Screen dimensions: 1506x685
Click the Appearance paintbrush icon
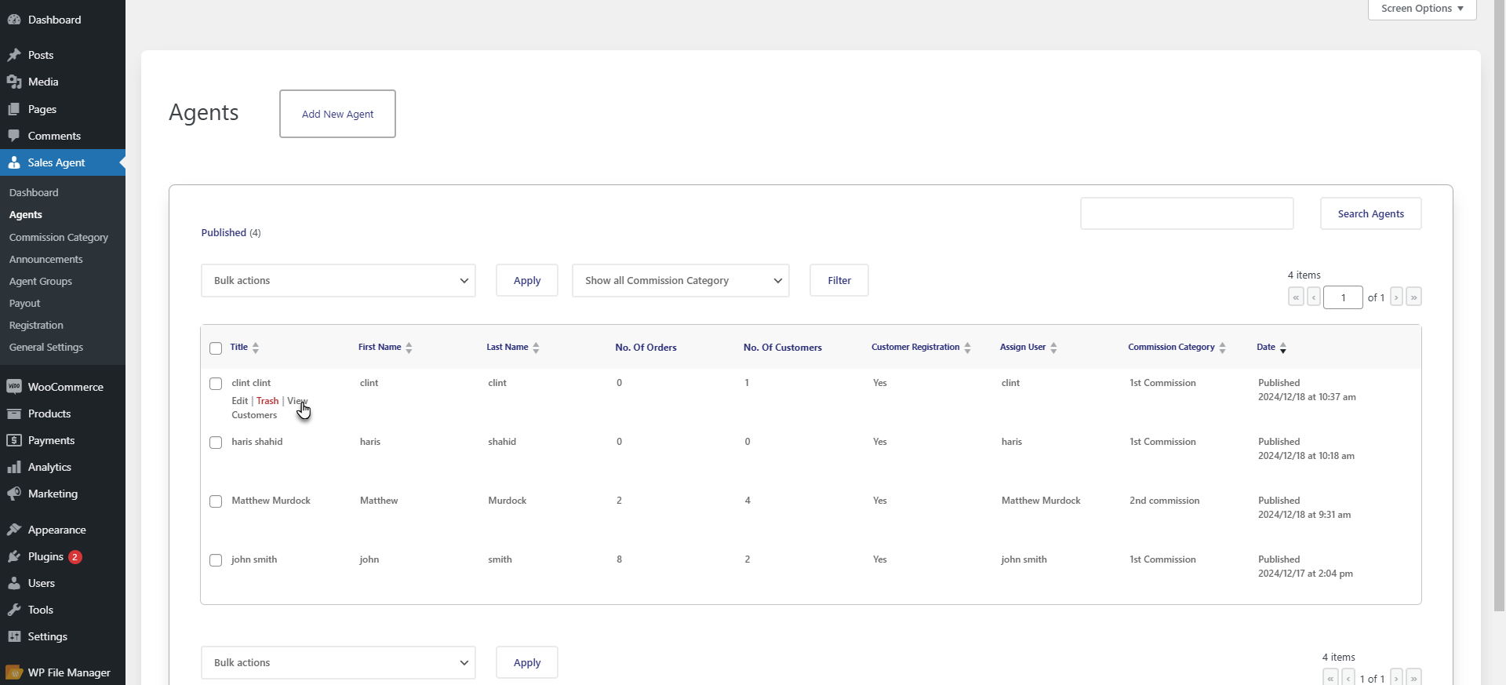click(14, 530)
